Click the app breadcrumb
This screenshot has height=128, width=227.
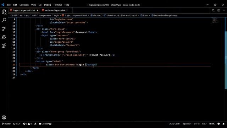27,15
